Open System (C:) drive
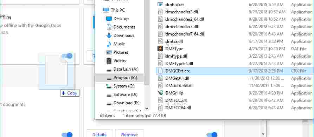Viewport: 314px width, 137px height. point(120,86)
